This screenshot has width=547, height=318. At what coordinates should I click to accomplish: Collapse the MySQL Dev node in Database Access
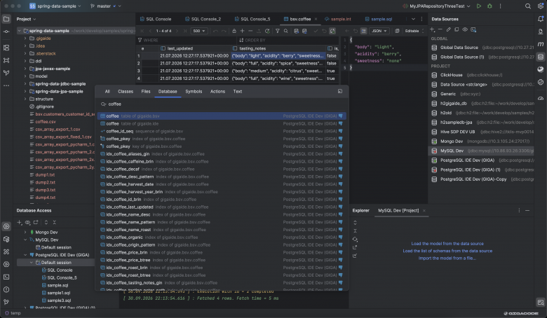coord(25,240)
